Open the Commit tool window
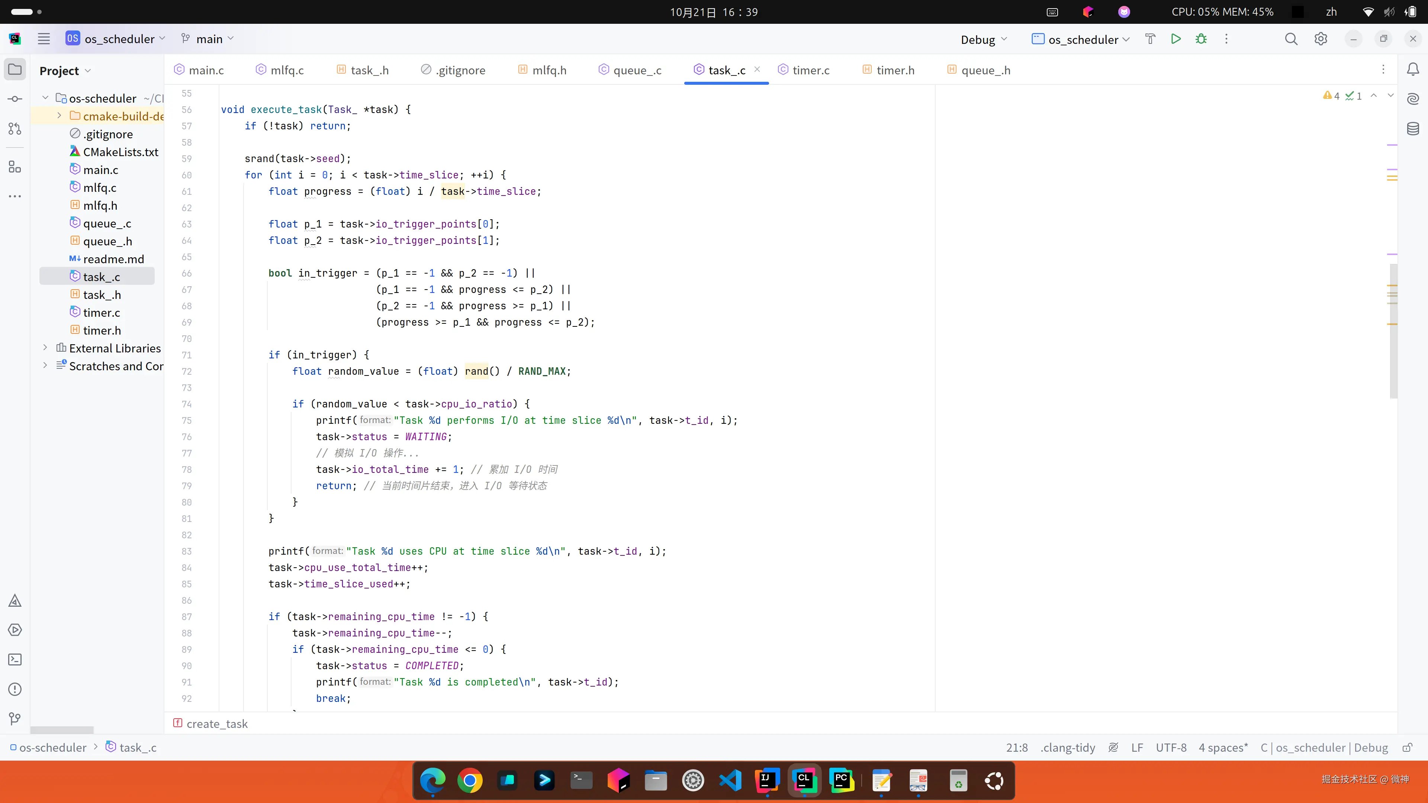The height and width of the screenshot is (803, 1428). click(x=15, y=99)
